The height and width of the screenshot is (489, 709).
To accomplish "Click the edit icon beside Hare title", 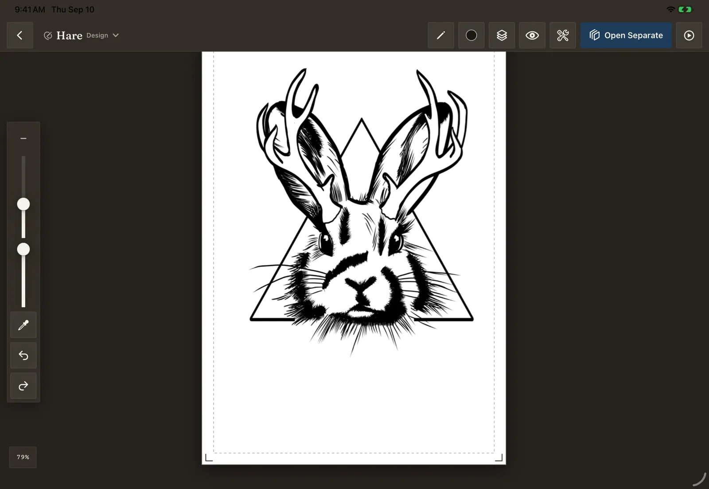I will (x=48, y=35).
